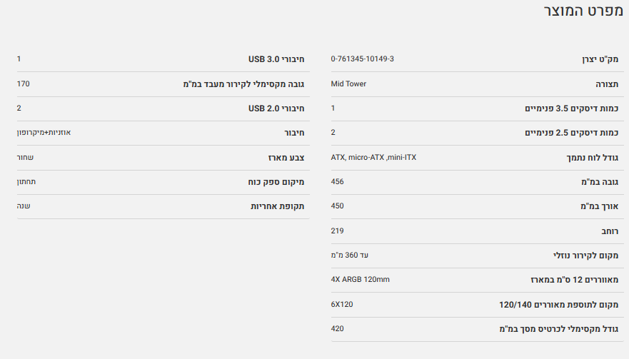Viewport: 629px width, 359px height.
Task: Select the width value 219
Action: pos(338,231)
